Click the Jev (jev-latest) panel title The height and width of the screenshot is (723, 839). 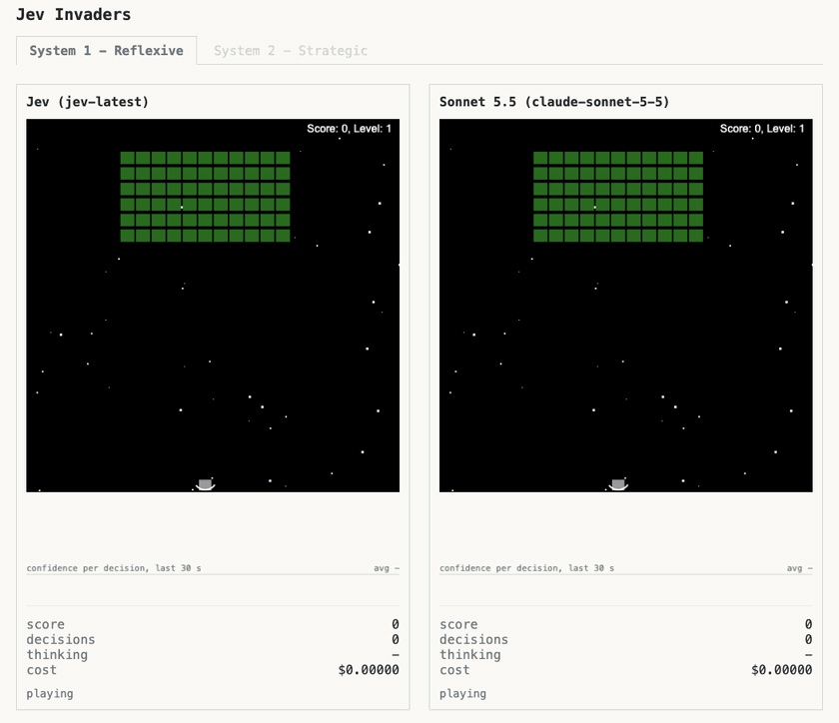point(88,102)
